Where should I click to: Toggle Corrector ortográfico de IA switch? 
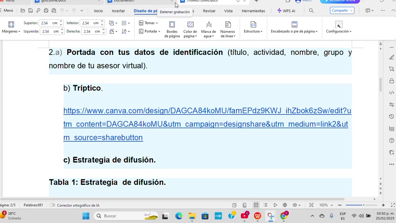point(52,205)
